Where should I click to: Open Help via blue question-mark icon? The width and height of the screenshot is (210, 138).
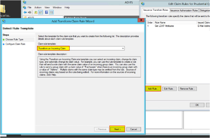[x=46, y=12]
